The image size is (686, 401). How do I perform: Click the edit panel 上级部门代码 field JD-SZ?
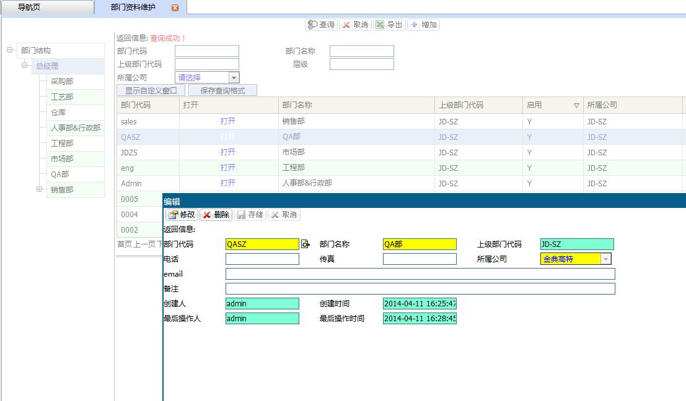pyautogui.click(x=577, y=244)
